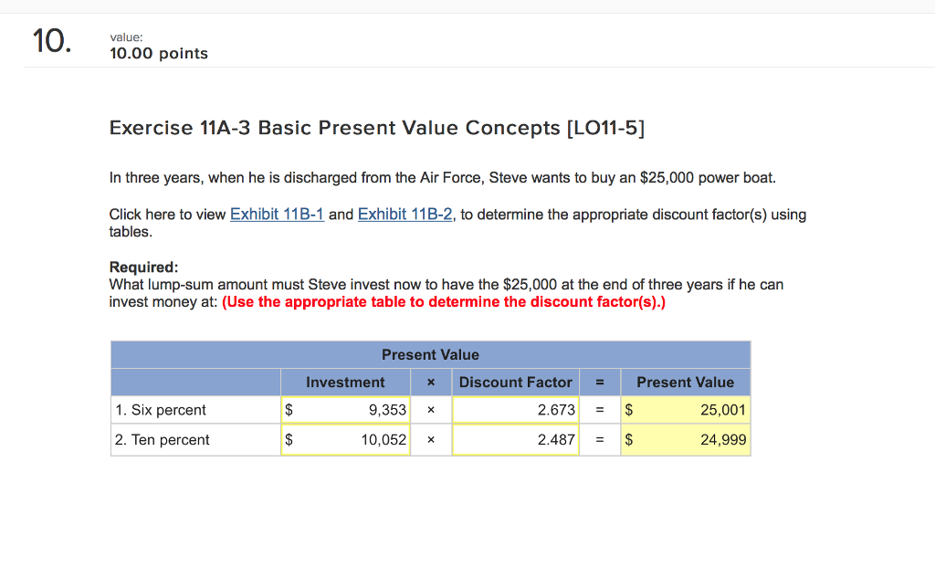Click the Six percent Investment input field
The image size is (935, 577).
point(346,410)
